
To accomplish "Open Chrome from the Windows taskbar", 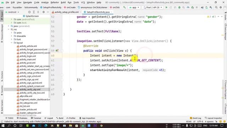I will click(101, 126).
